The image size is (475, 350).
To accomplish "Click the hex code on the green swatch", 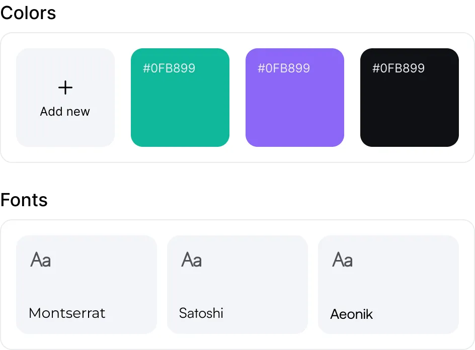I will click(x=169, y=68).
